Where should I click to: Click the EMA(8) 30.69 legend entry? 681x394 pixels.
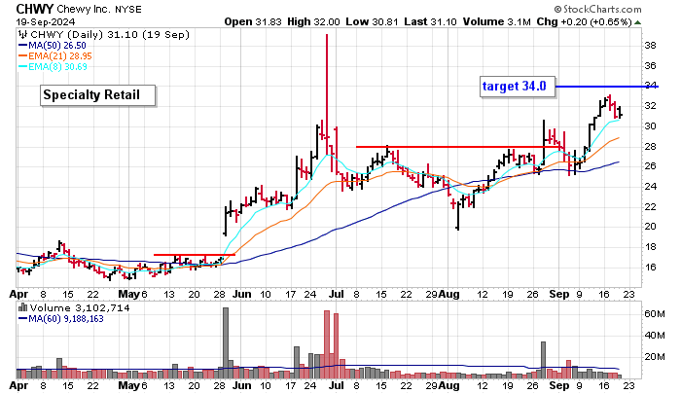pos(53,67)
